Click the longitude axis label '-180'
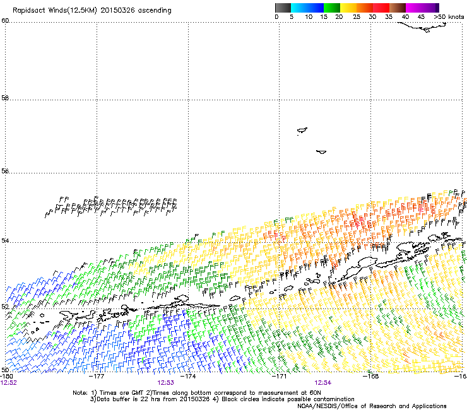The width and height of the screenshot is (467, 410). (x=6, y=377)
